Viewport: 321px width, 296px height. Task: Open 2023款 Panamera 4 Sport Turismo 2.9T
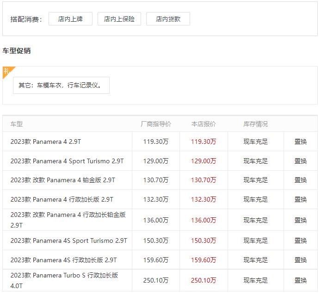click(x=67, y=161)
